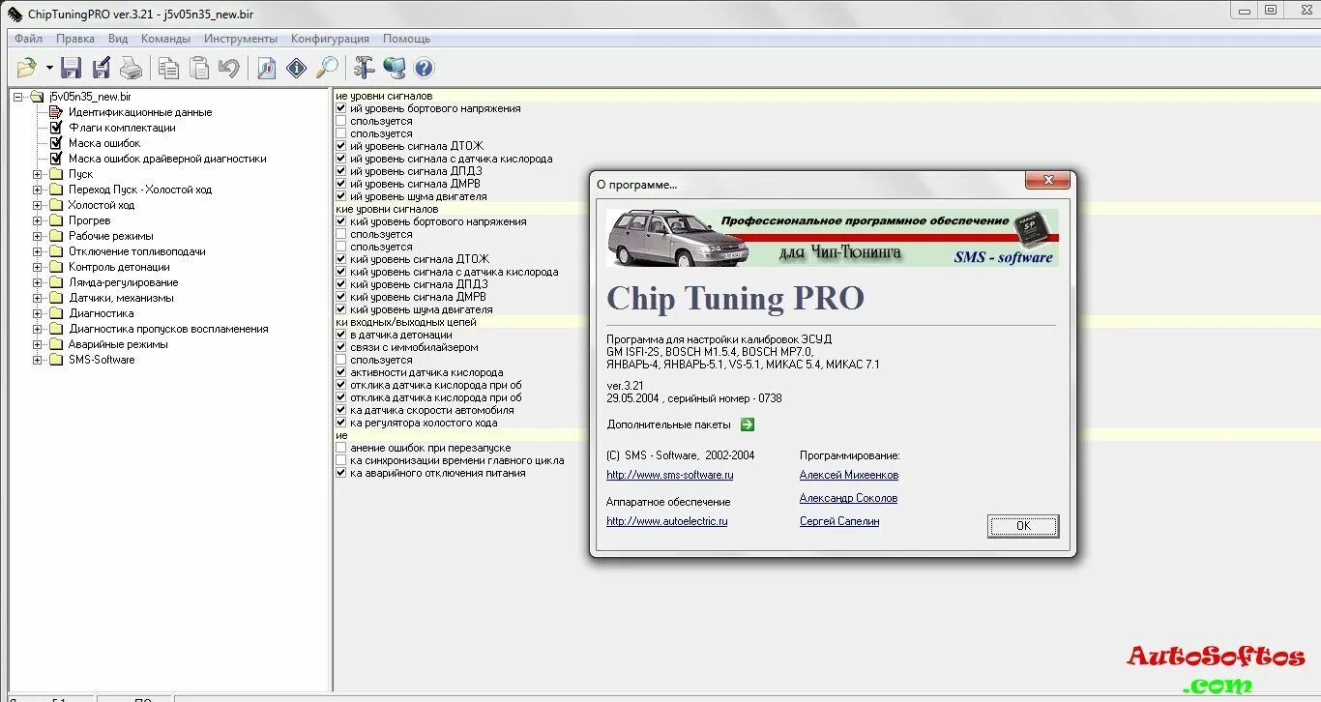Toggle the в датчика детонации checkbox
The width and height of the screenshot is (1321, 702).
(340, 335)
